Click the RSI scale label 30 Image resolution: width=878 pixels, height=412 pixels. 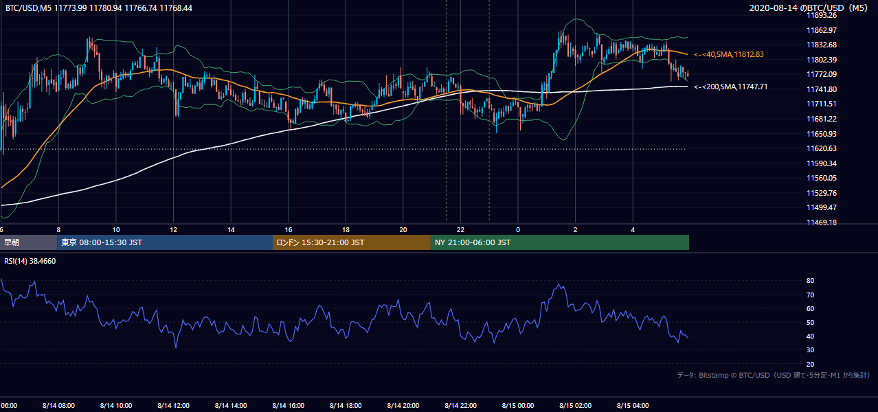810,350
